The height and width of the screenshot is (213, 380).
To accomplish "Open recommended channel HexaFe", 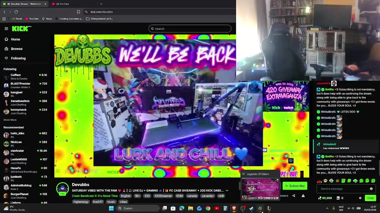I will [x=25, y=170].
